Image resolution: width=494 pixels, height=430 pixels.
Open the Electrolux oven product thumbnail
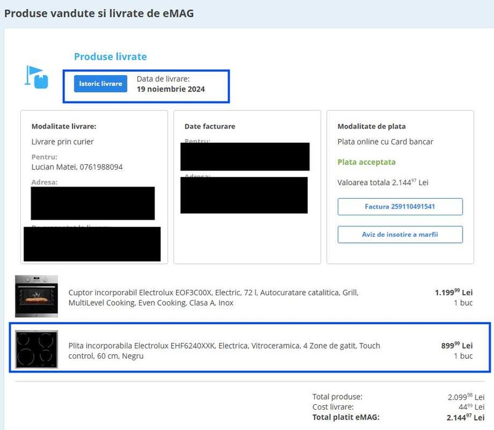click(36, 296)
